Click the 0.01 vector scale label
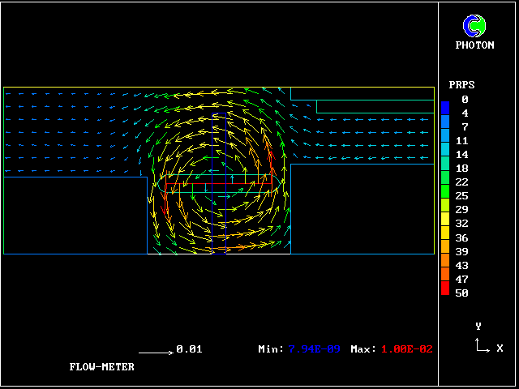This screenshot has height=389, width=519. 189,349
